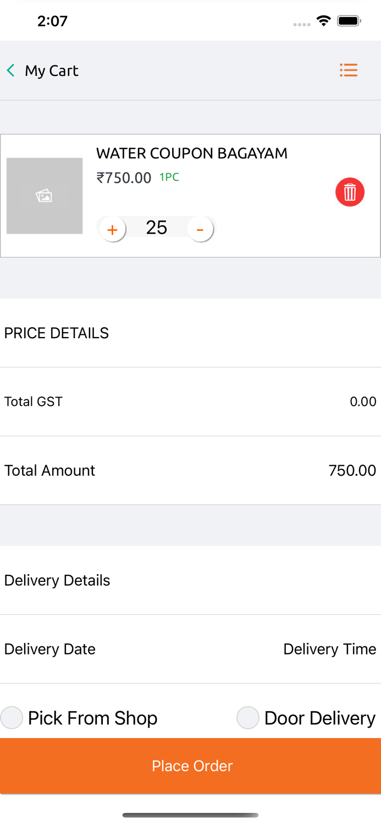Open the orange list menu icon
The height and width of the screenshot is (825, 381).
349,70
